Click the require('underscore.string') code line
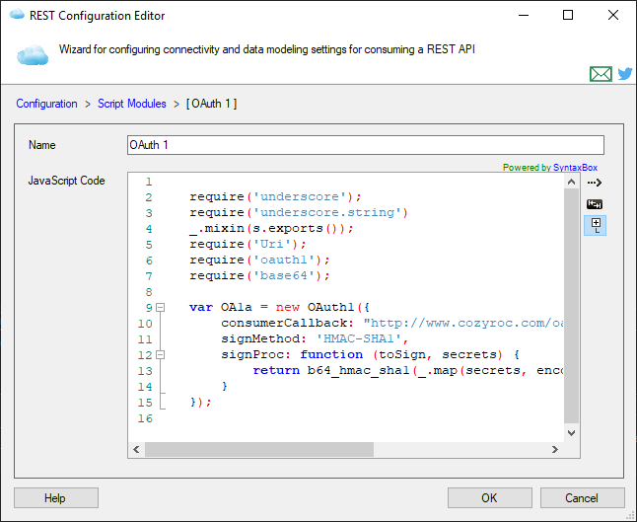This screenshot has width=637, height=522. point(299,213)
